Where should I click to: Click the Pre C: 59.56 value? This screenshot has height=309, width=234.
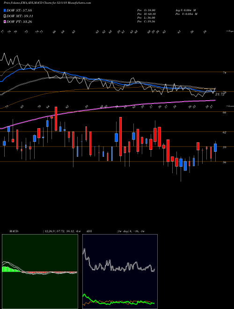pyautogui.click(x=146, y=22)
